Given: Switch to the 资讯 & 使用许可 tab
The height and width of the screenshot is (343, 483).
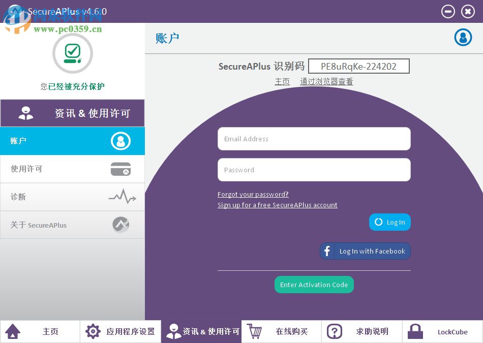Looking at the screenshot, I should pos(201,331).
